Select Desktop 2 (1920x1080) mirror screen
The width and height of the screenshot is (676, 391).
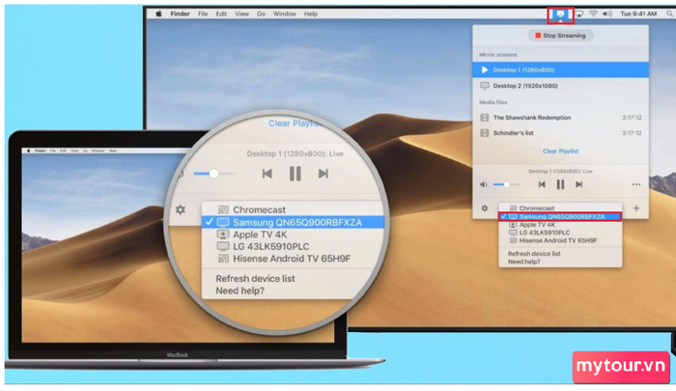click(560, 86)
